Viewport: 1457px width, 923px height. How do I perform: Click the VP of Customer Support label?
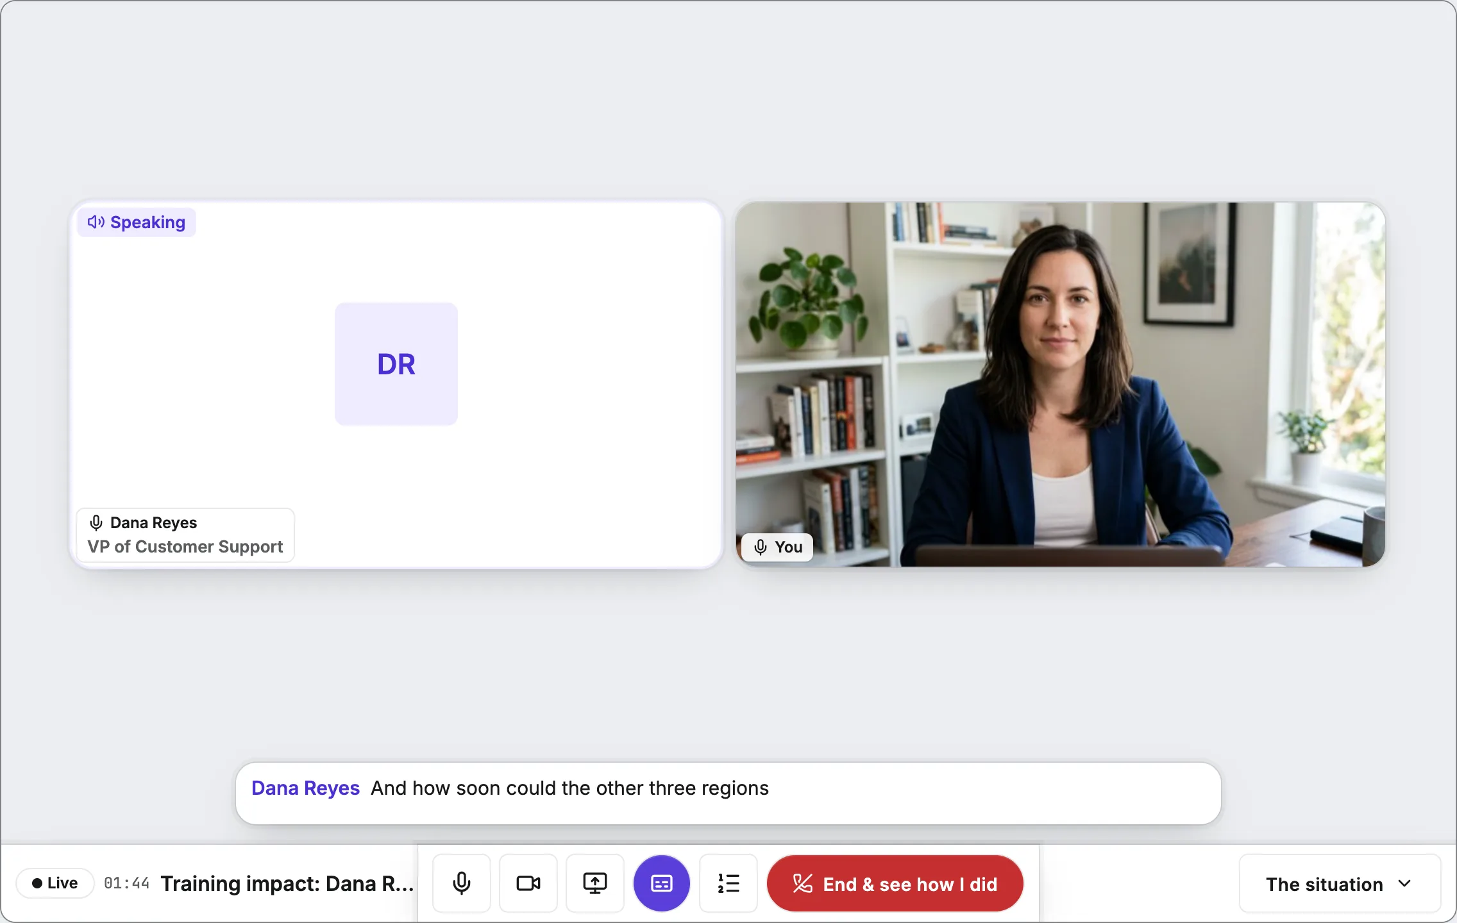pyautogui.click(x=185, y=547)
